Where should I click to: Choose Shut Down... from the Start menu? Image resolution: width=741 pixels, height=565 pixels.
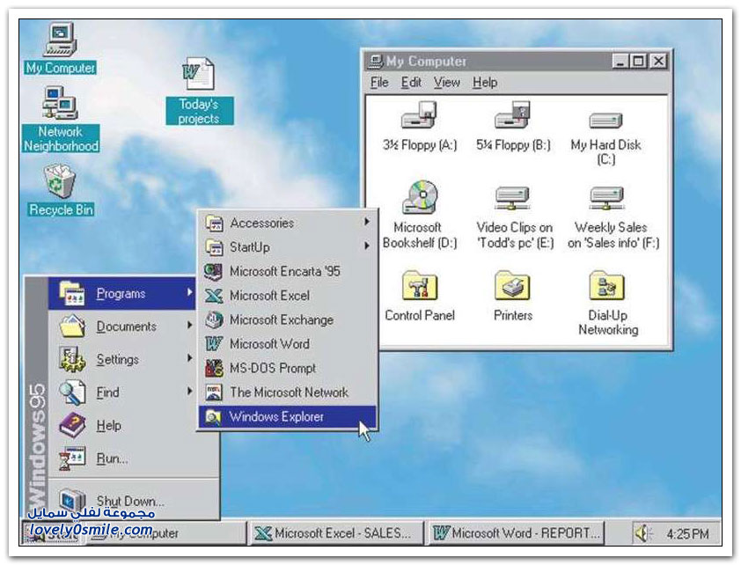(130, 501)
